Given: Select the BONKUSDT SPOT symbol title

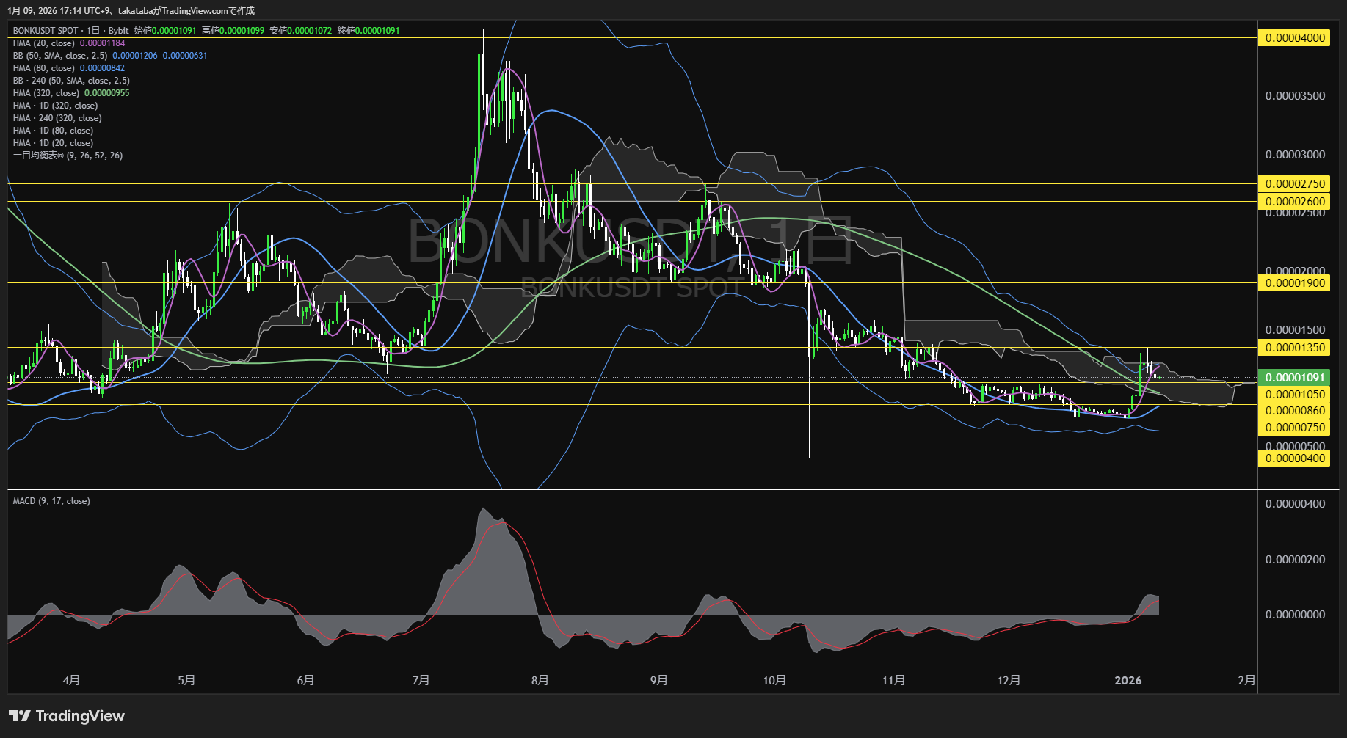Looking at the screenshot, I should pyautogui.click(x=46, y=31).
